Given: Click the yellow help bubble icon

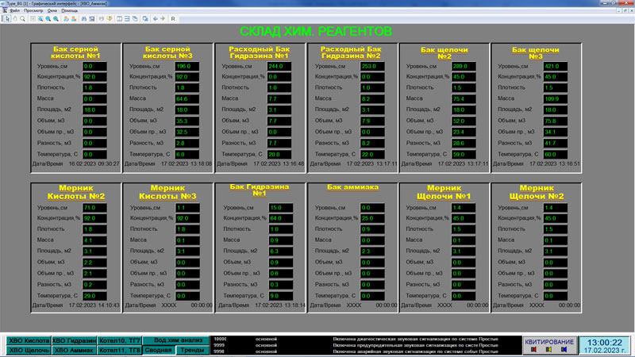Looking at the screenshot, I should [110, 18].
